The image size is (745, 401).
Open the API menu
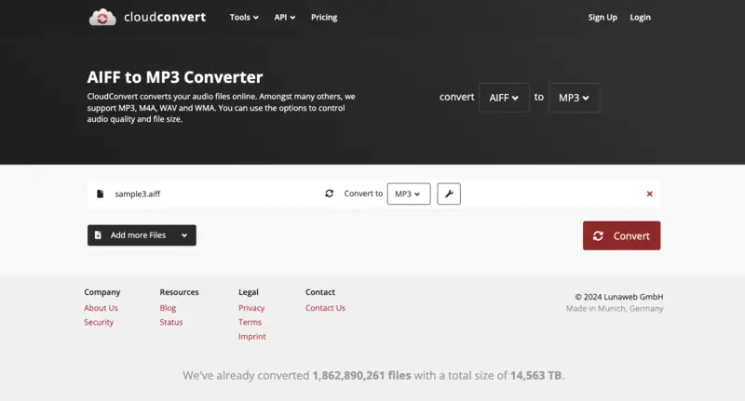[285, 17]
